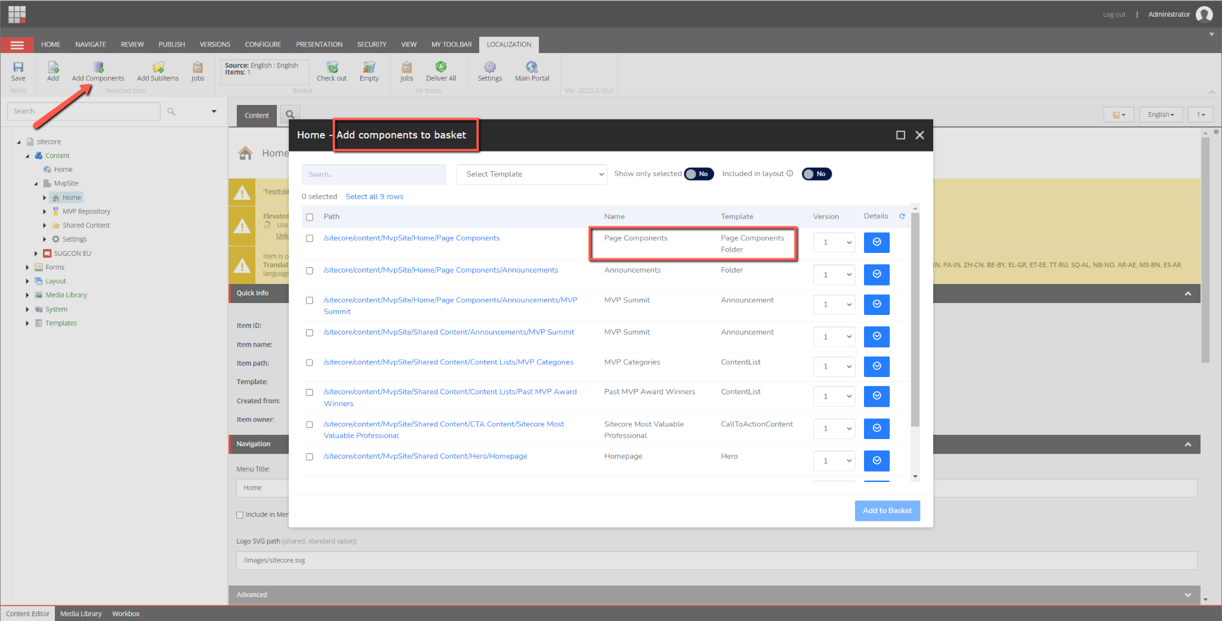The height and width of the screenshot is (621, 1222).
Task: Open details for the MVP Categories row
Action: pos(877,366)
